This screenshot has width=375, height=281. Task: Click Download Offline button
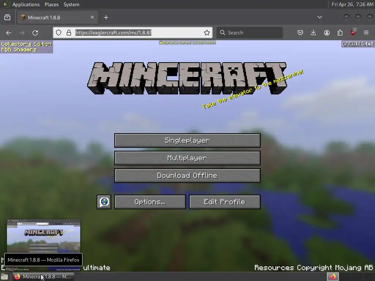tap(187, 176)
